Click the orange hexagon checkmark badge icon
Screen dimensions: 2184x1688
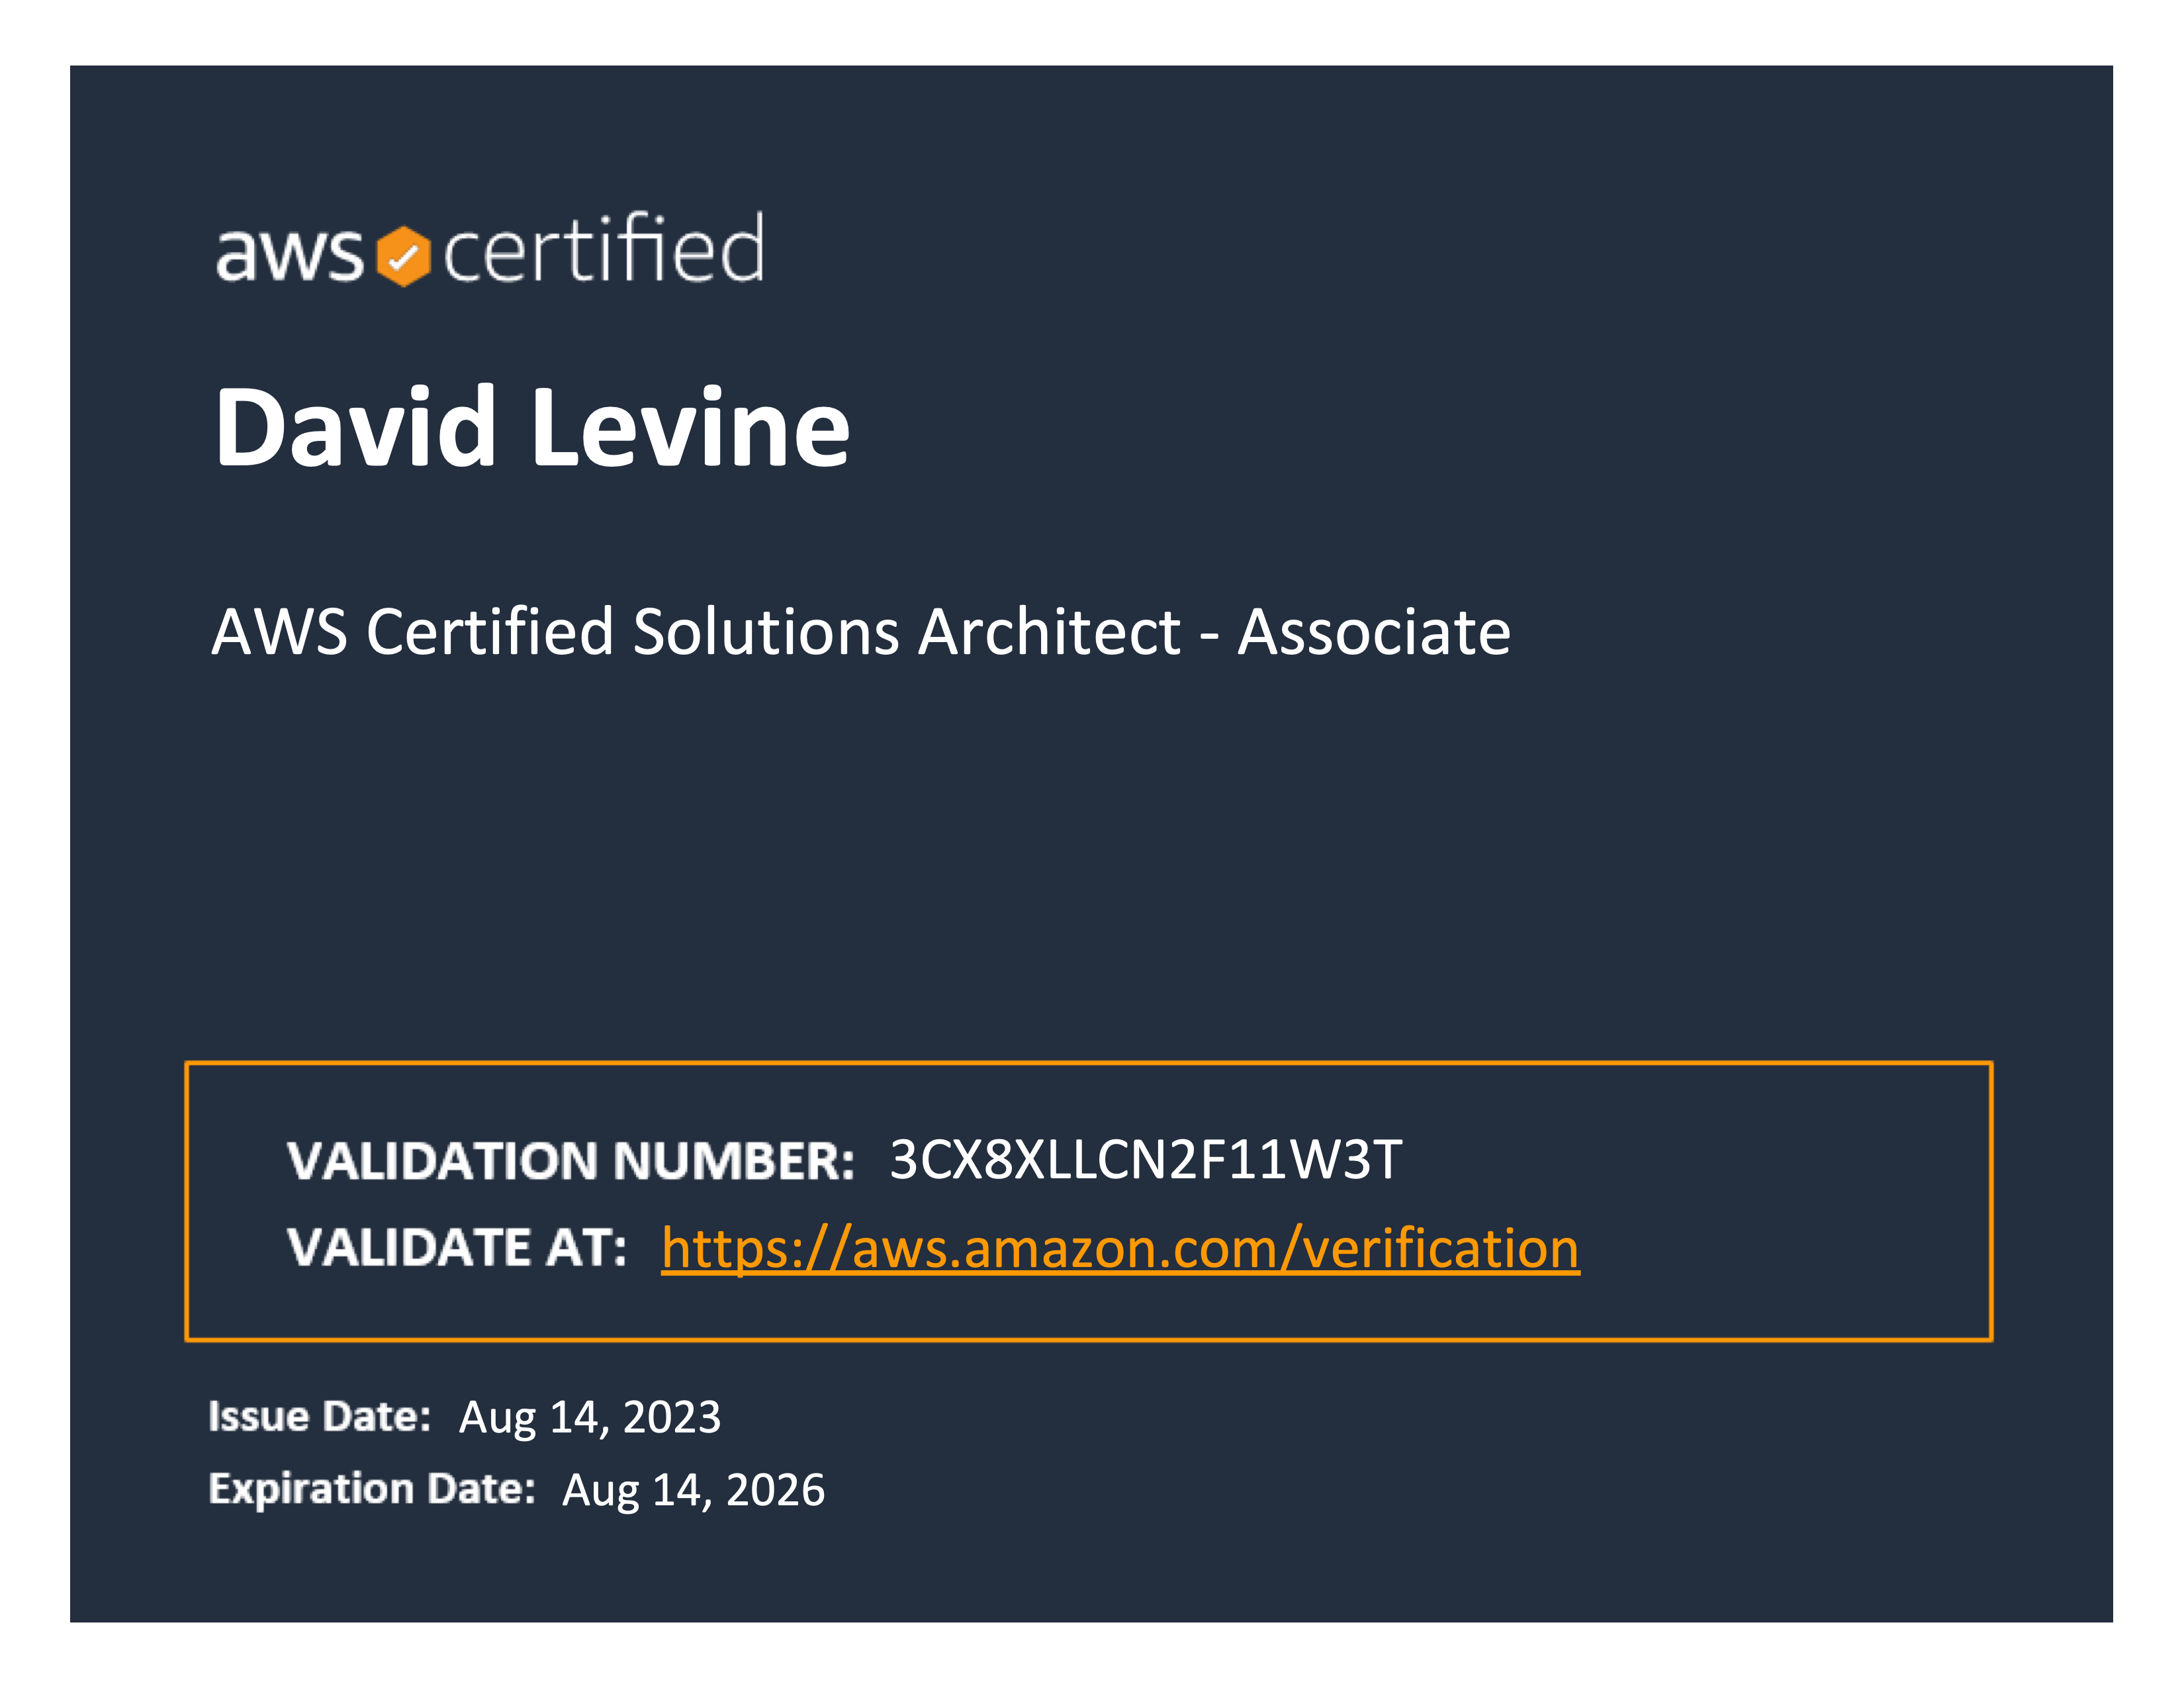pyautogui.click(x=403, y=256)
